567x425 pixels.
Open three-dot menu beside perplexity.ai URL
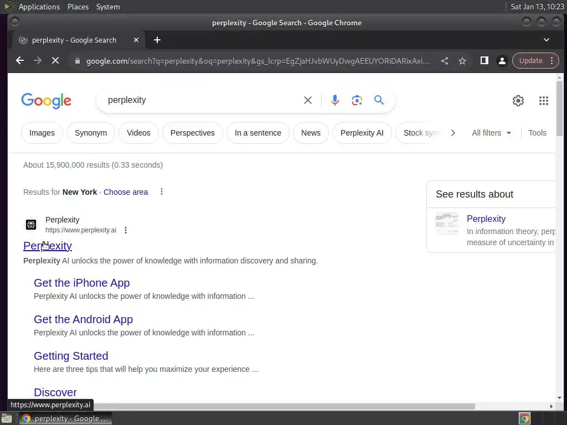(x=126, y=230)
